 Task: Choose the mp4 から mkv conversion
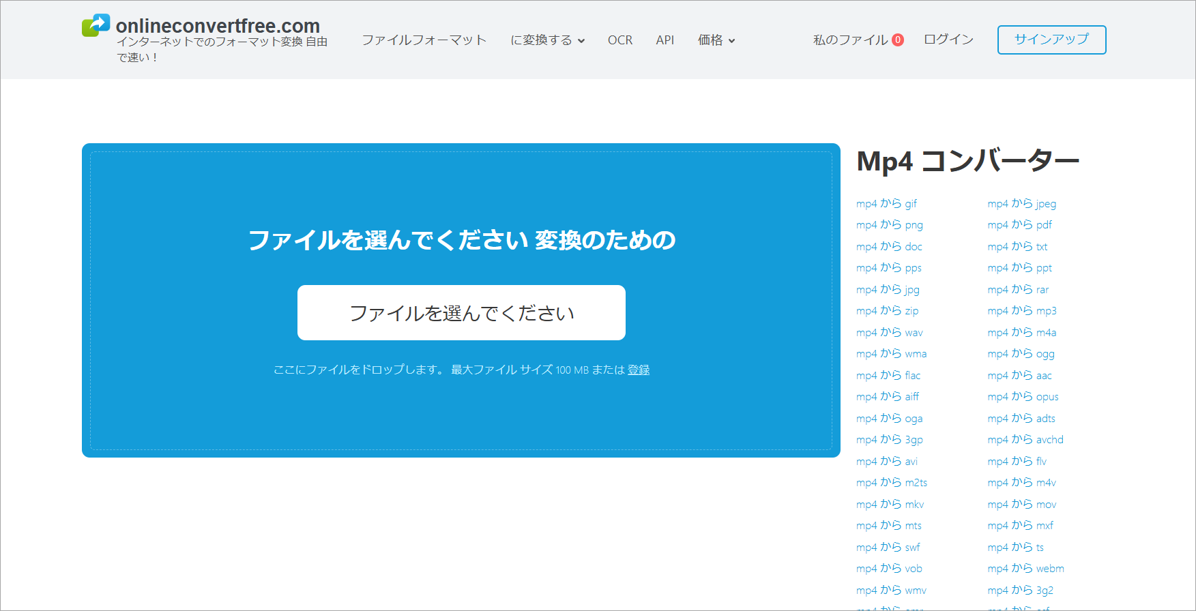pyautogui.click(x=890, y=504)
